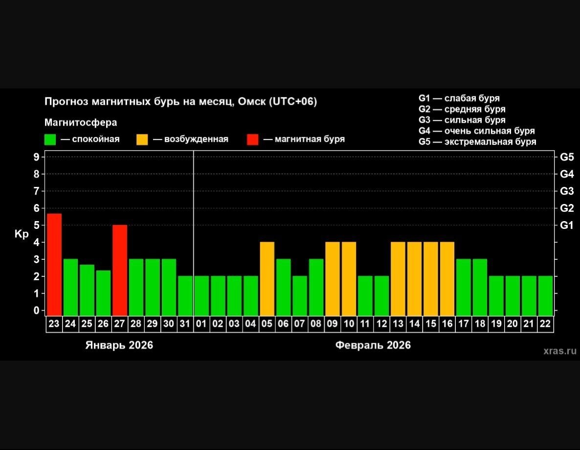Click the date label '03' on the axis

(234, 324)
